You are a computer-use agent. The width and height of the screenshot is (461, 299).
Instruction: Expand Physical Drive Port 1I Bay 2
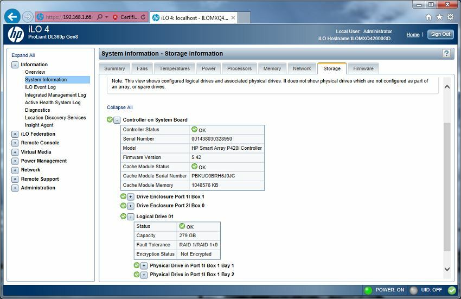pyautogui.click(x=144, y=275)
